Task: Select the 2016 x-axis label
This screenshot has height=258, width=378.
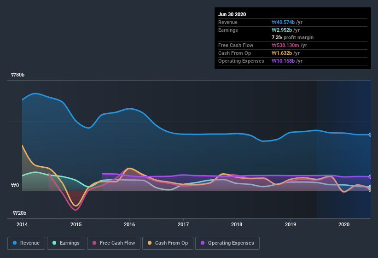Action: point(129,224)
